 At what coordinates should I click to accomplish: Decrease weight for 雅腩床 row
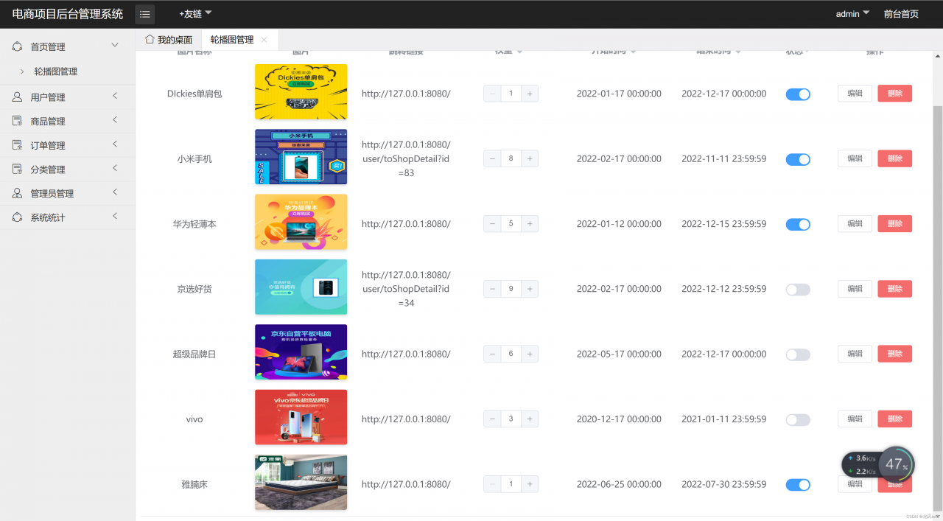tap(492, 484)
